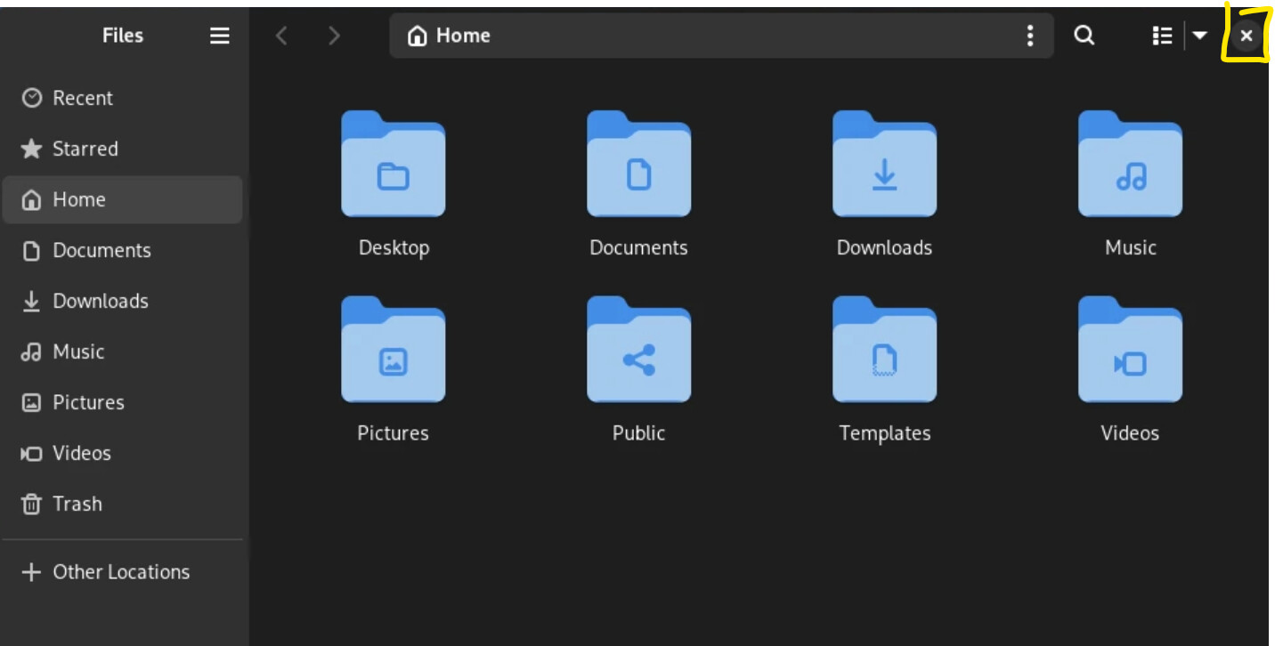
Task: Open the Templates folder icon
Action: pyautogui.click(x=884, y=351)
